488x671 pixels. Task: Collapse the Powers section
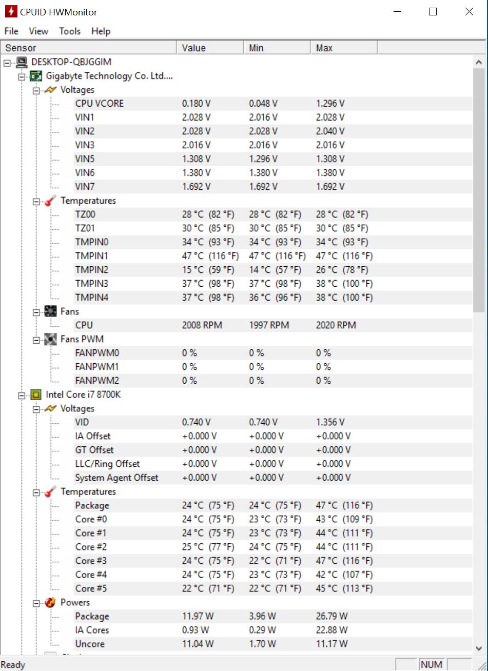click(36, 603)
